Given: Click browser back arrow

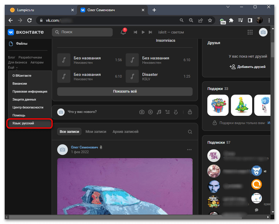Looking at the screenshot, I should (11, 20).
